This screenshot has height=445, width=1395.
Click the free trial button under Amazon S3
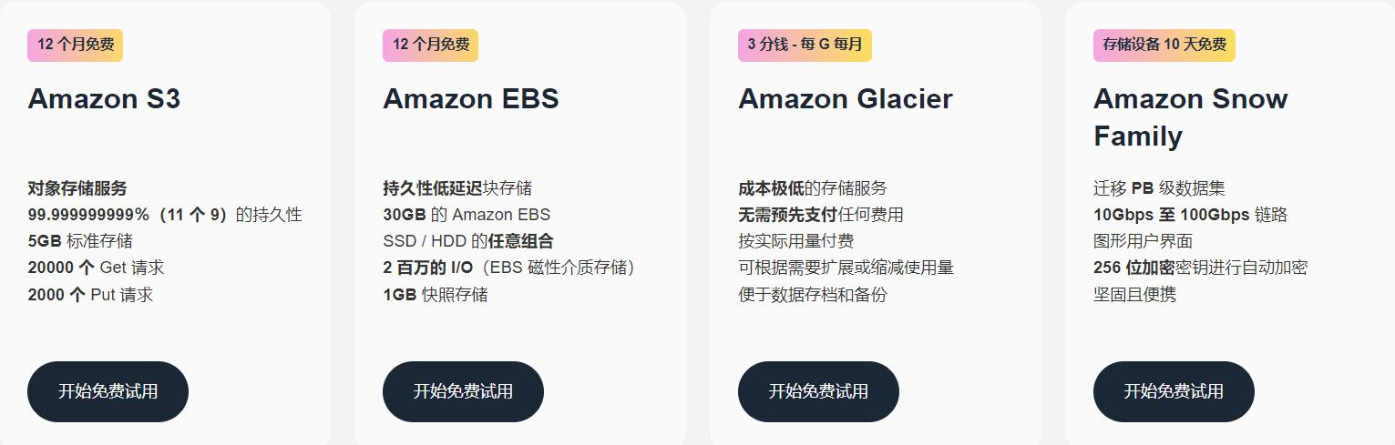pos(108,391)
